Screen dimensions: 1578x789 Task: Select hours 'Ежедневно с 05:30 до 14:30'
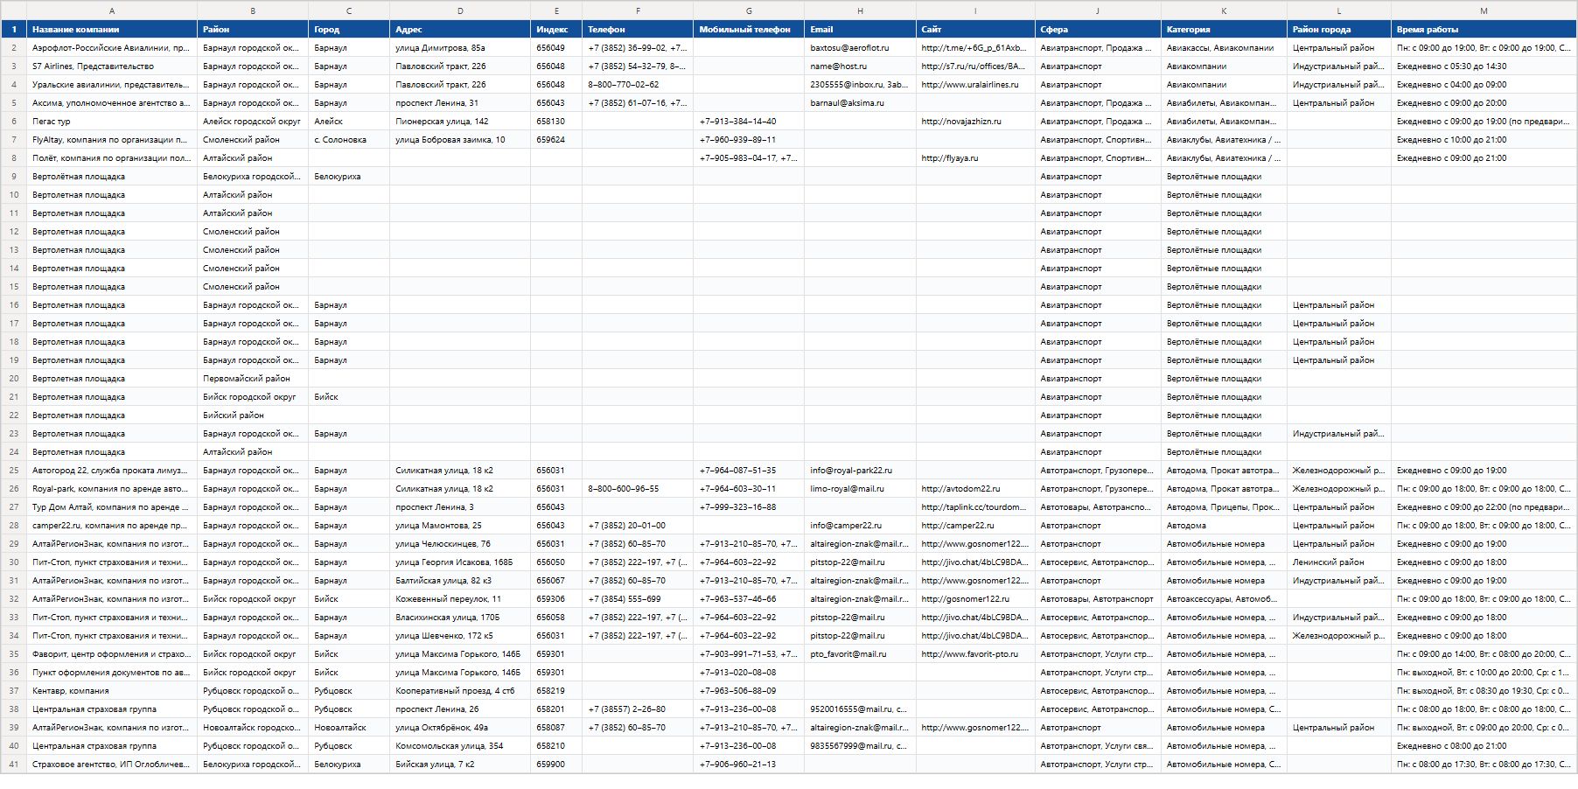[1484, 66]
